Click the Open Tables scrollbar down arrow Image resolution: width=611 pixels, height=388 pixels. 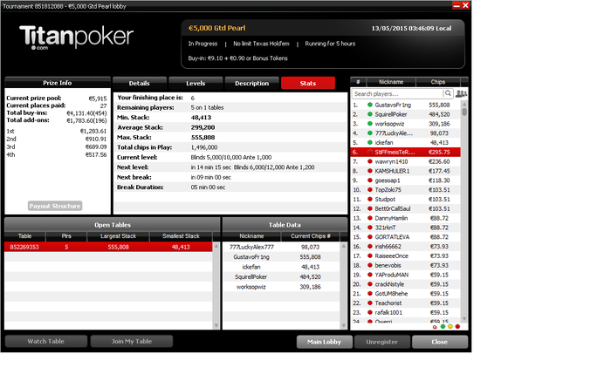click(216, 325)
